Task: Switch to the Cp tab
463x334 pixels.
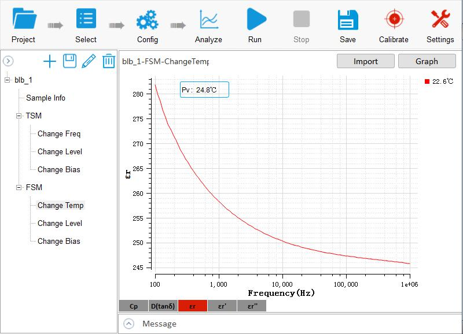Action: point(133,306)
